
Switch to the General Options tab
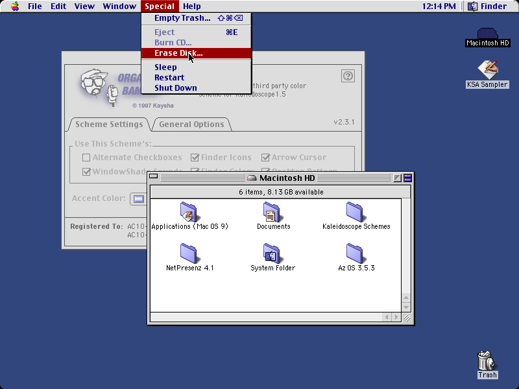pyautogui.click(x=191, y=124)
